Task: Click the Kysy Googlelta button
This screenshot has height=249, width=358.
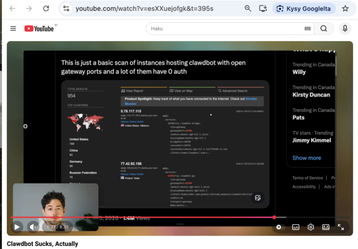Action: [x=304, y=8]
